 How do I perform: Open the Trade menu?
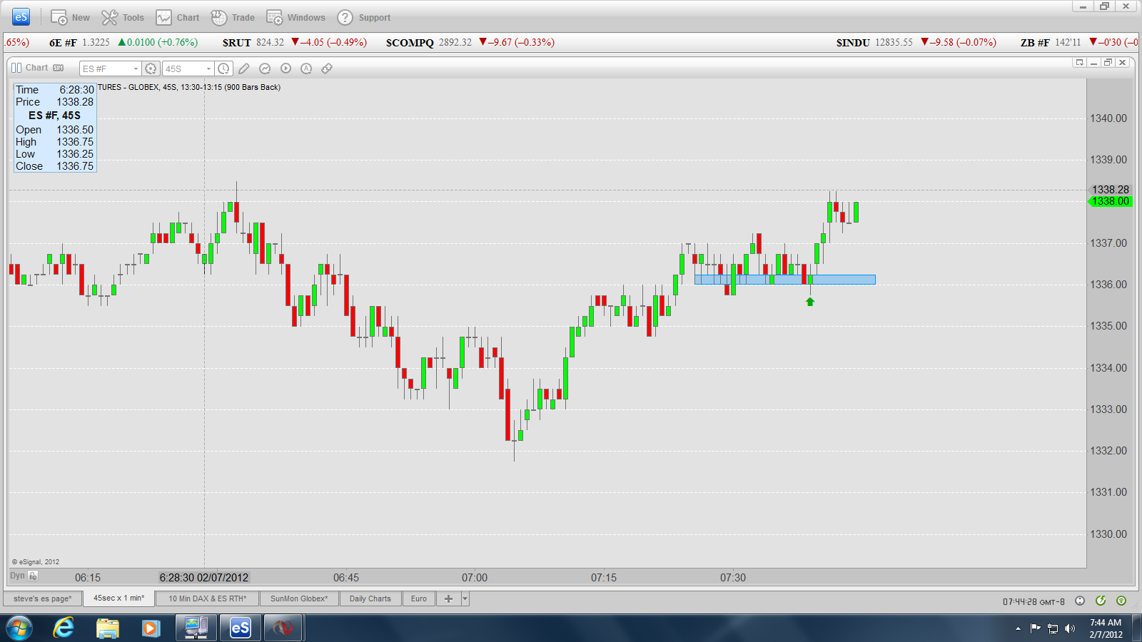coord(233,18)
